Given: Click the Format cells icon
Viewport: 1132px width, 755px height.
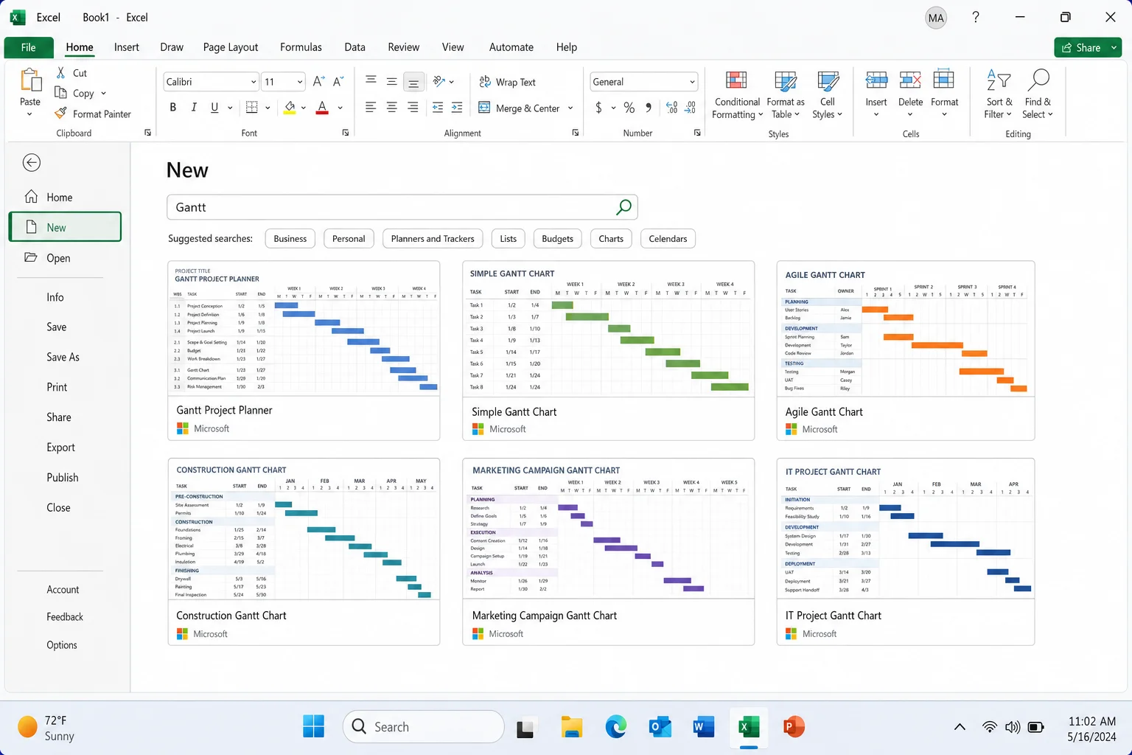Looking at the screenshot, I should pos(944,80).
